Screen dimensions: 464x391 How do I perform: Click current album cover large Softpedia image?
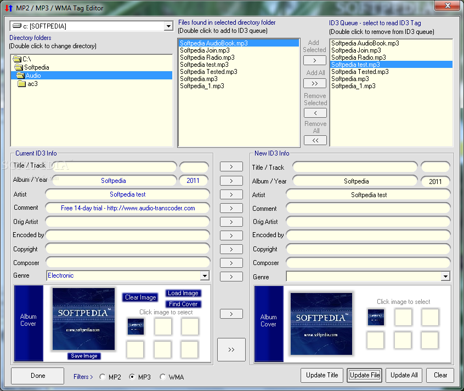pos(83,319)
